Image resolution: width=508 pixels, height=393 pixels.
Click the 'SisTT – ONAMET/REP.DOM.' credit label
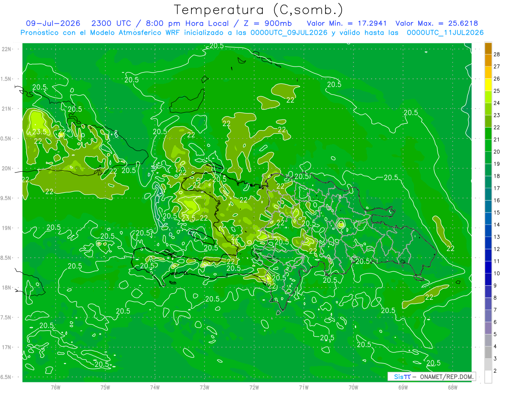click(431, 376)
